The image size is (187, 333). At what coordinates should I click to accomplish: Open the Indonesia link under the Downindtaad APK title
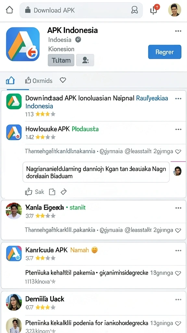(x=39, y=106)
